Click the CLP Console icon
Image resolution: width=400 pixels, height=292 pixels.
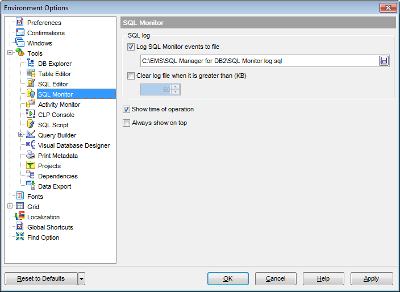click(31, 115)
